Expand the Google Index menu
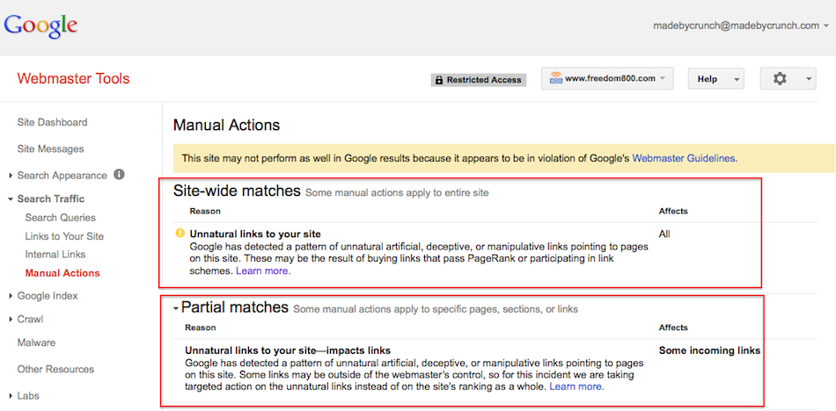The height and width of the screenshot is (411, 836). tap(48, 296)
